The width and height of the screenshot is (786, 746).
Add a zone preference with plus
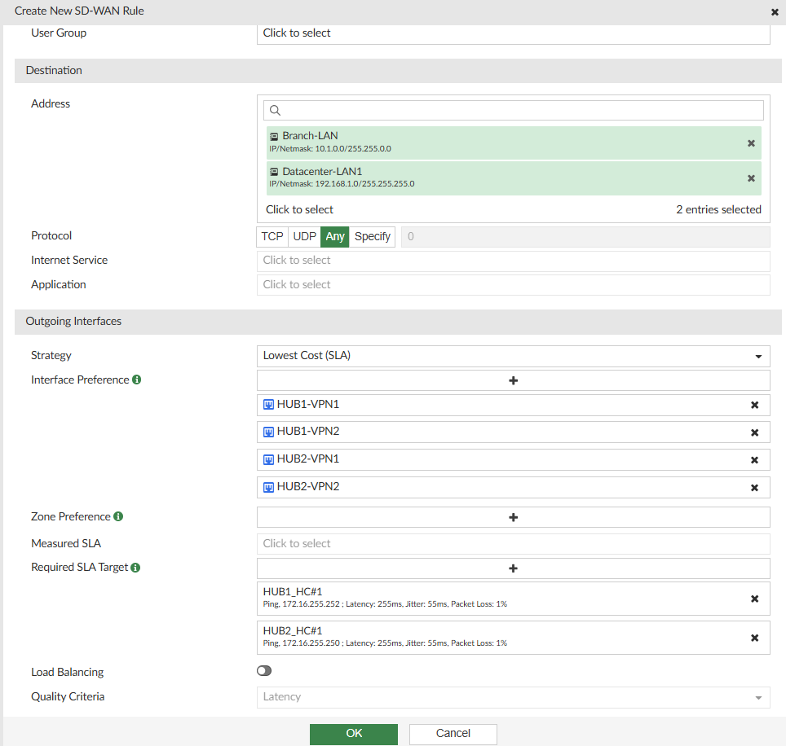[514, 517]
